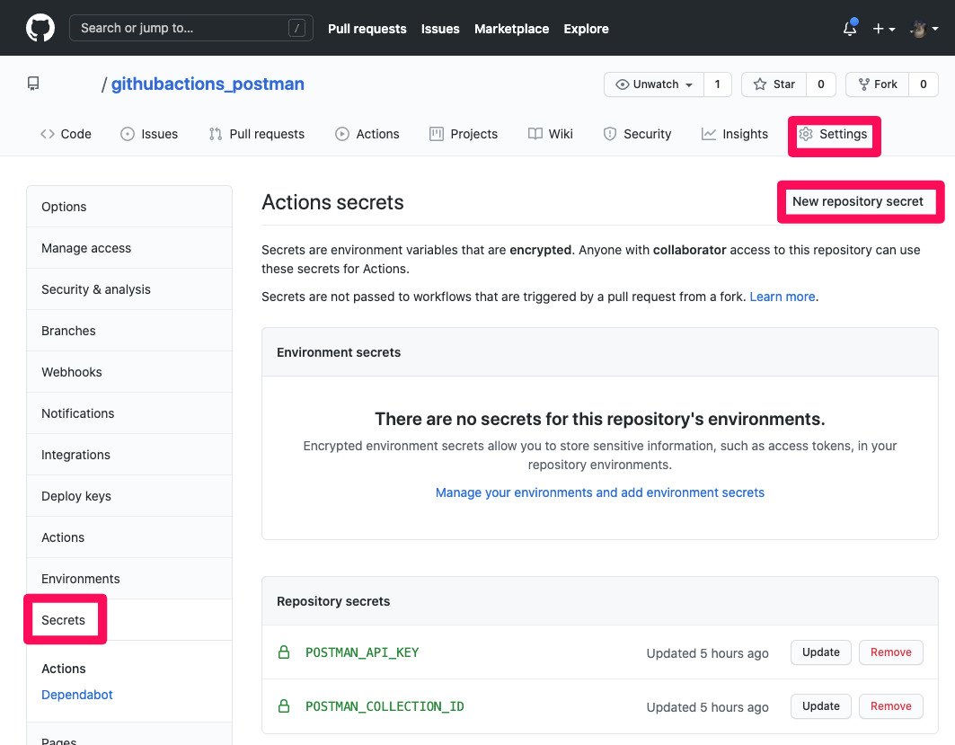Open the Unwatch dropdown

click(652, 84)
